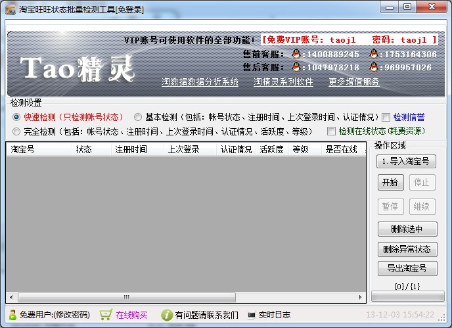This screenshot has height=328, width=452.
Task: Click the real-time log monitor icon
Action: (x=252, y=315)
